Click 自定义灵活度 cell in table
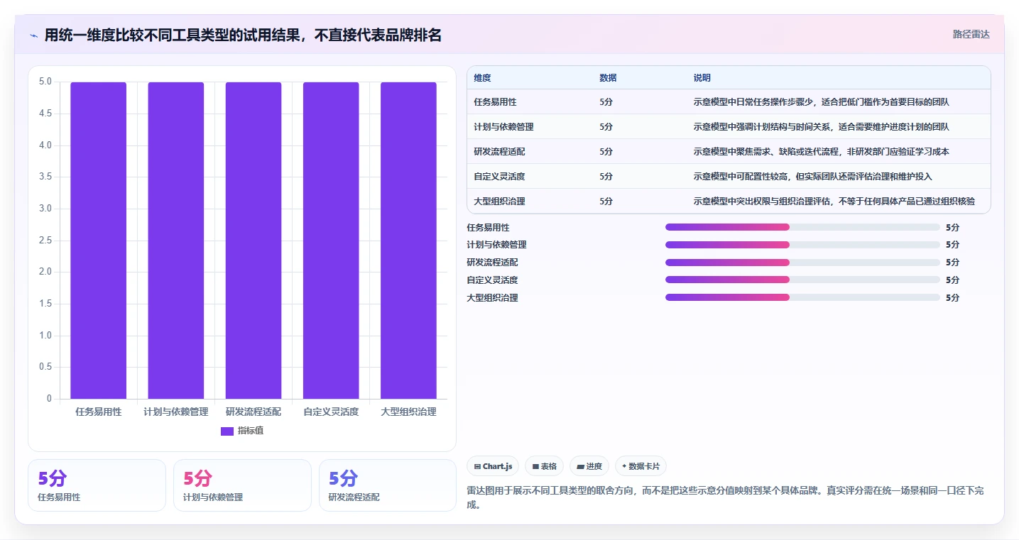This screenshot has width=1019, height=540. [499, 177]
